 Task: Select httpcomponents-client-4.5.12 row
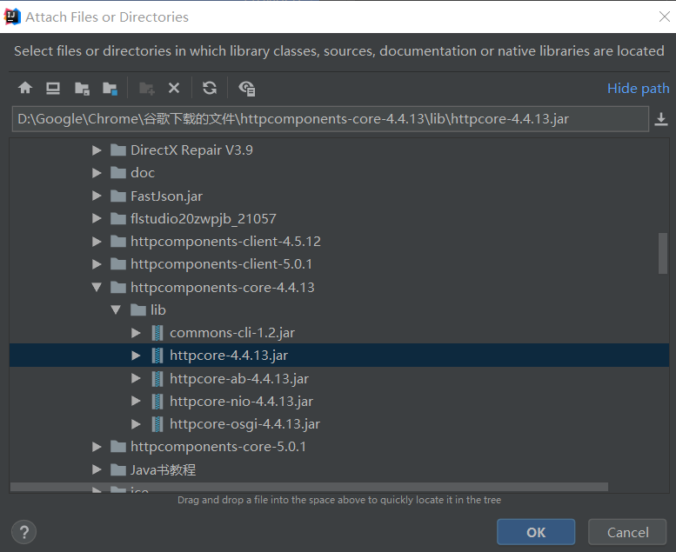(338, 242)
